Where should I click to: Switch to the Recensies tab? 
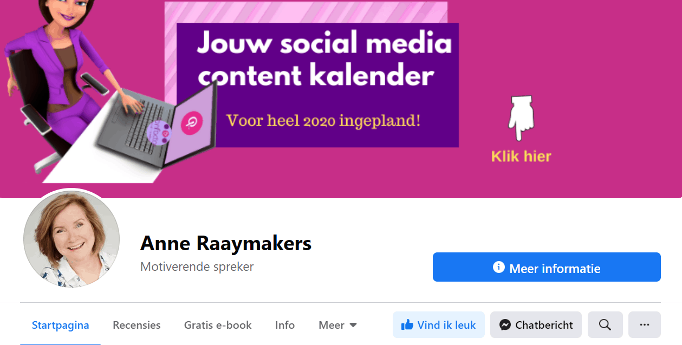tap(137, 325)
